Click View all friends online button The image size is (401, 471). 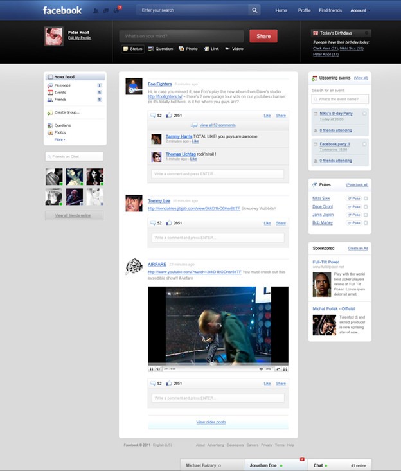coord(74,215)
